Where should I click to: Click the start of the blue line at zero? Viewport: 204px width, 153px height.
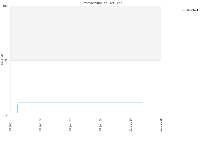pyautogui.click(x=17, y=114)
